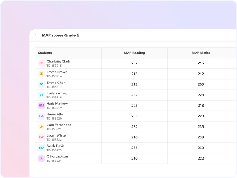Click Emma Chen's EC avatar badge

point(41,84)
